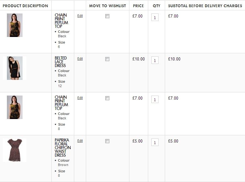Tick wishlist checkbox for size 6 Peplum Top

tap(107, 16)
